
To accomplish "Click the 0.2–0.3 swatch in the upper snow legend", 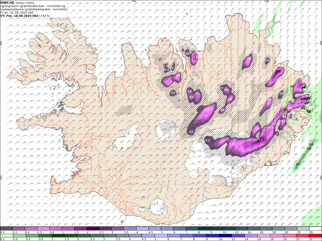I will [x=7, y=229].
